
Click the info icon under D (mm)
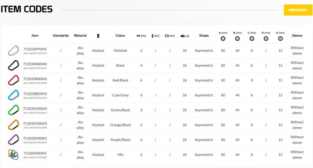click(x=266, y=38)
